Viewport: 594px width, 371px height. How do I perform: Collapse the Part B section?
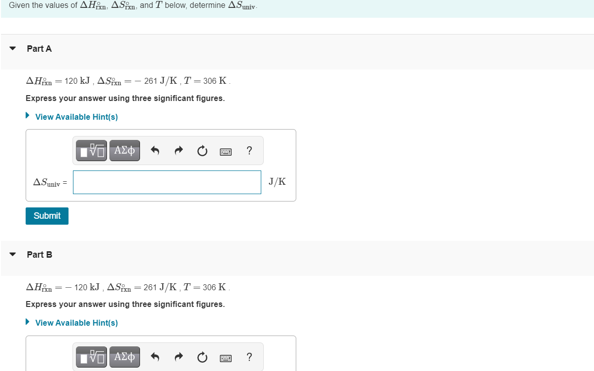pos(12,254)
